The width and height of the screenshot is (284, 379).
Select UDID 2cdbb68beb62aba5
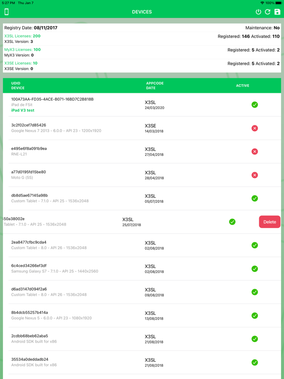[30, 336]
